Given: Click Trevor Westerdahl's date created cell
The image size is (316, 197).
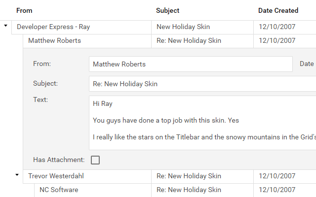Looking at the screenshot, I should click(277, 176).
